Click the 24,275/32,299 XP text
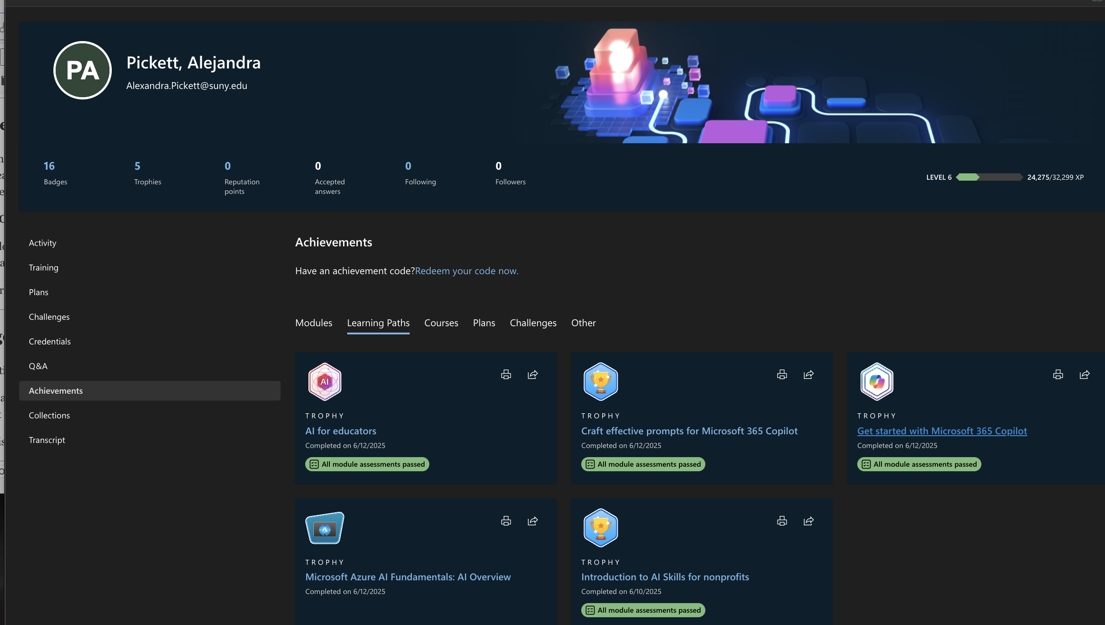The width and height of the screenshot is (1105, 625). (1055, 177)
